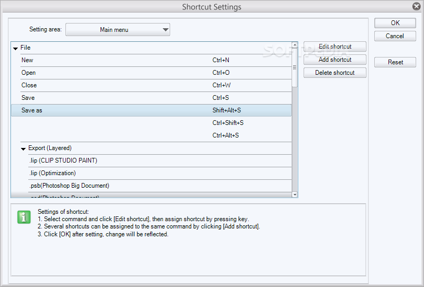This screenshot has width=424, height=287.
Task: Click the Ctrl+S shortcut text
Action: pyautogui.click(x=221, y=98)
